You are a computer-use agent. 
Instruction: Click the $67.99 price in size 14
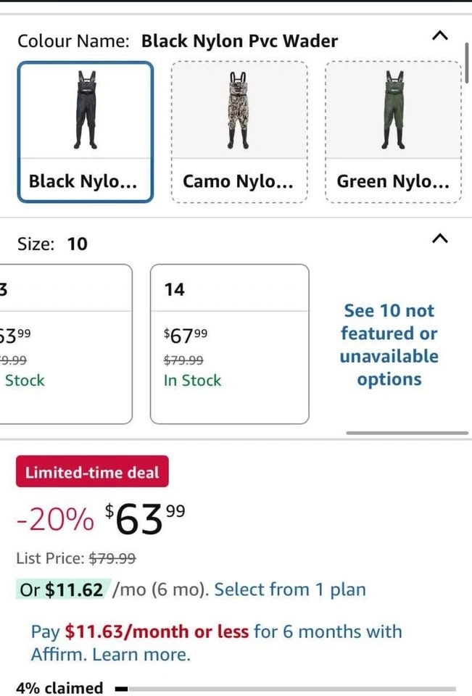[x=186, y=336]
